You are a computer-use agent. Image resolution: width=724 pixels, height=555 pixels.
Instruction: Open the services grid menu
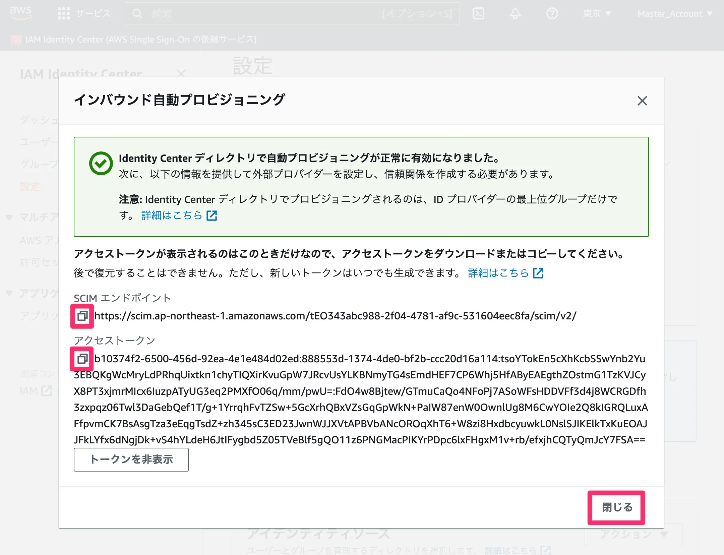64,14
